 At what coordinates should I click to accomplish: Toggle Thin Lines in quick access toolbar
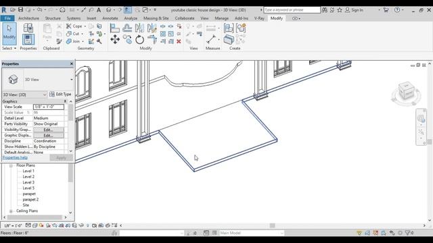[128, 10]
